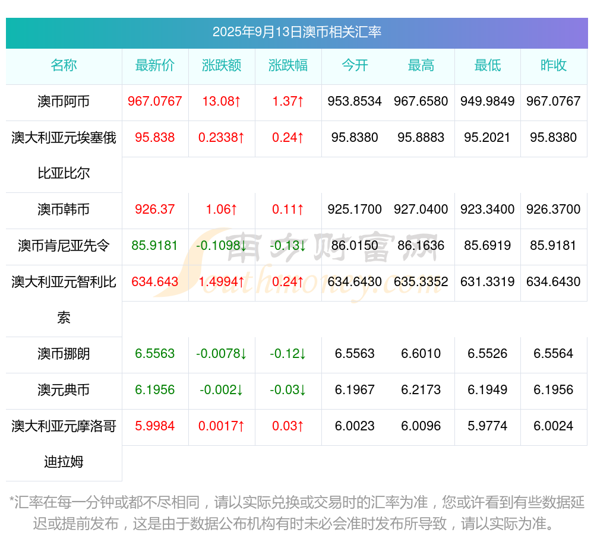Click low value 6.1949

(488, 390)
